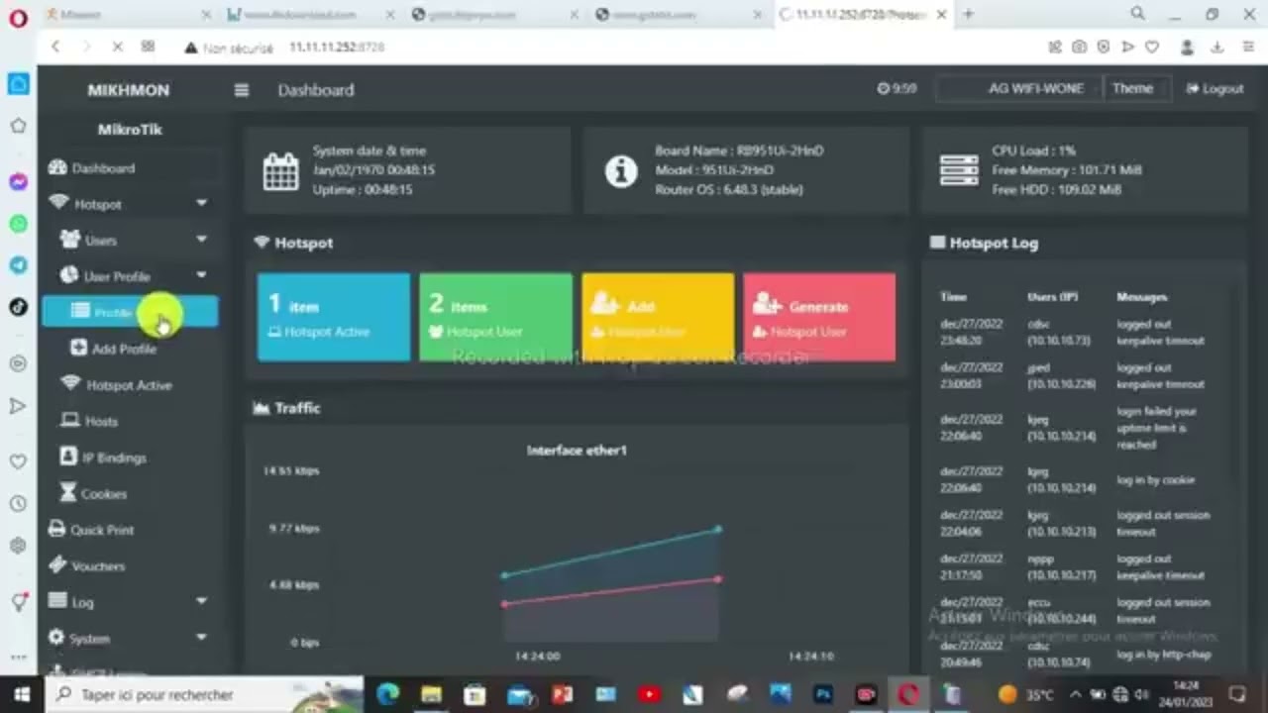Click the Opera sidebar history clock icon
This screenshot has height=713, width=1268.
[x=18, y=504]
